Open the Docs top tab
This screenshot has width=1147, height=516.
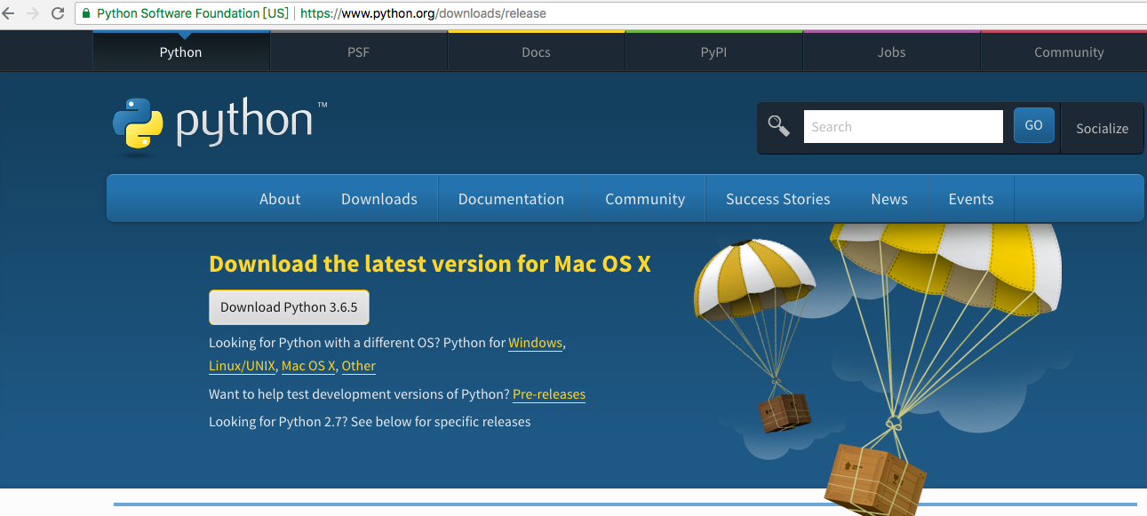click(537, 52)
